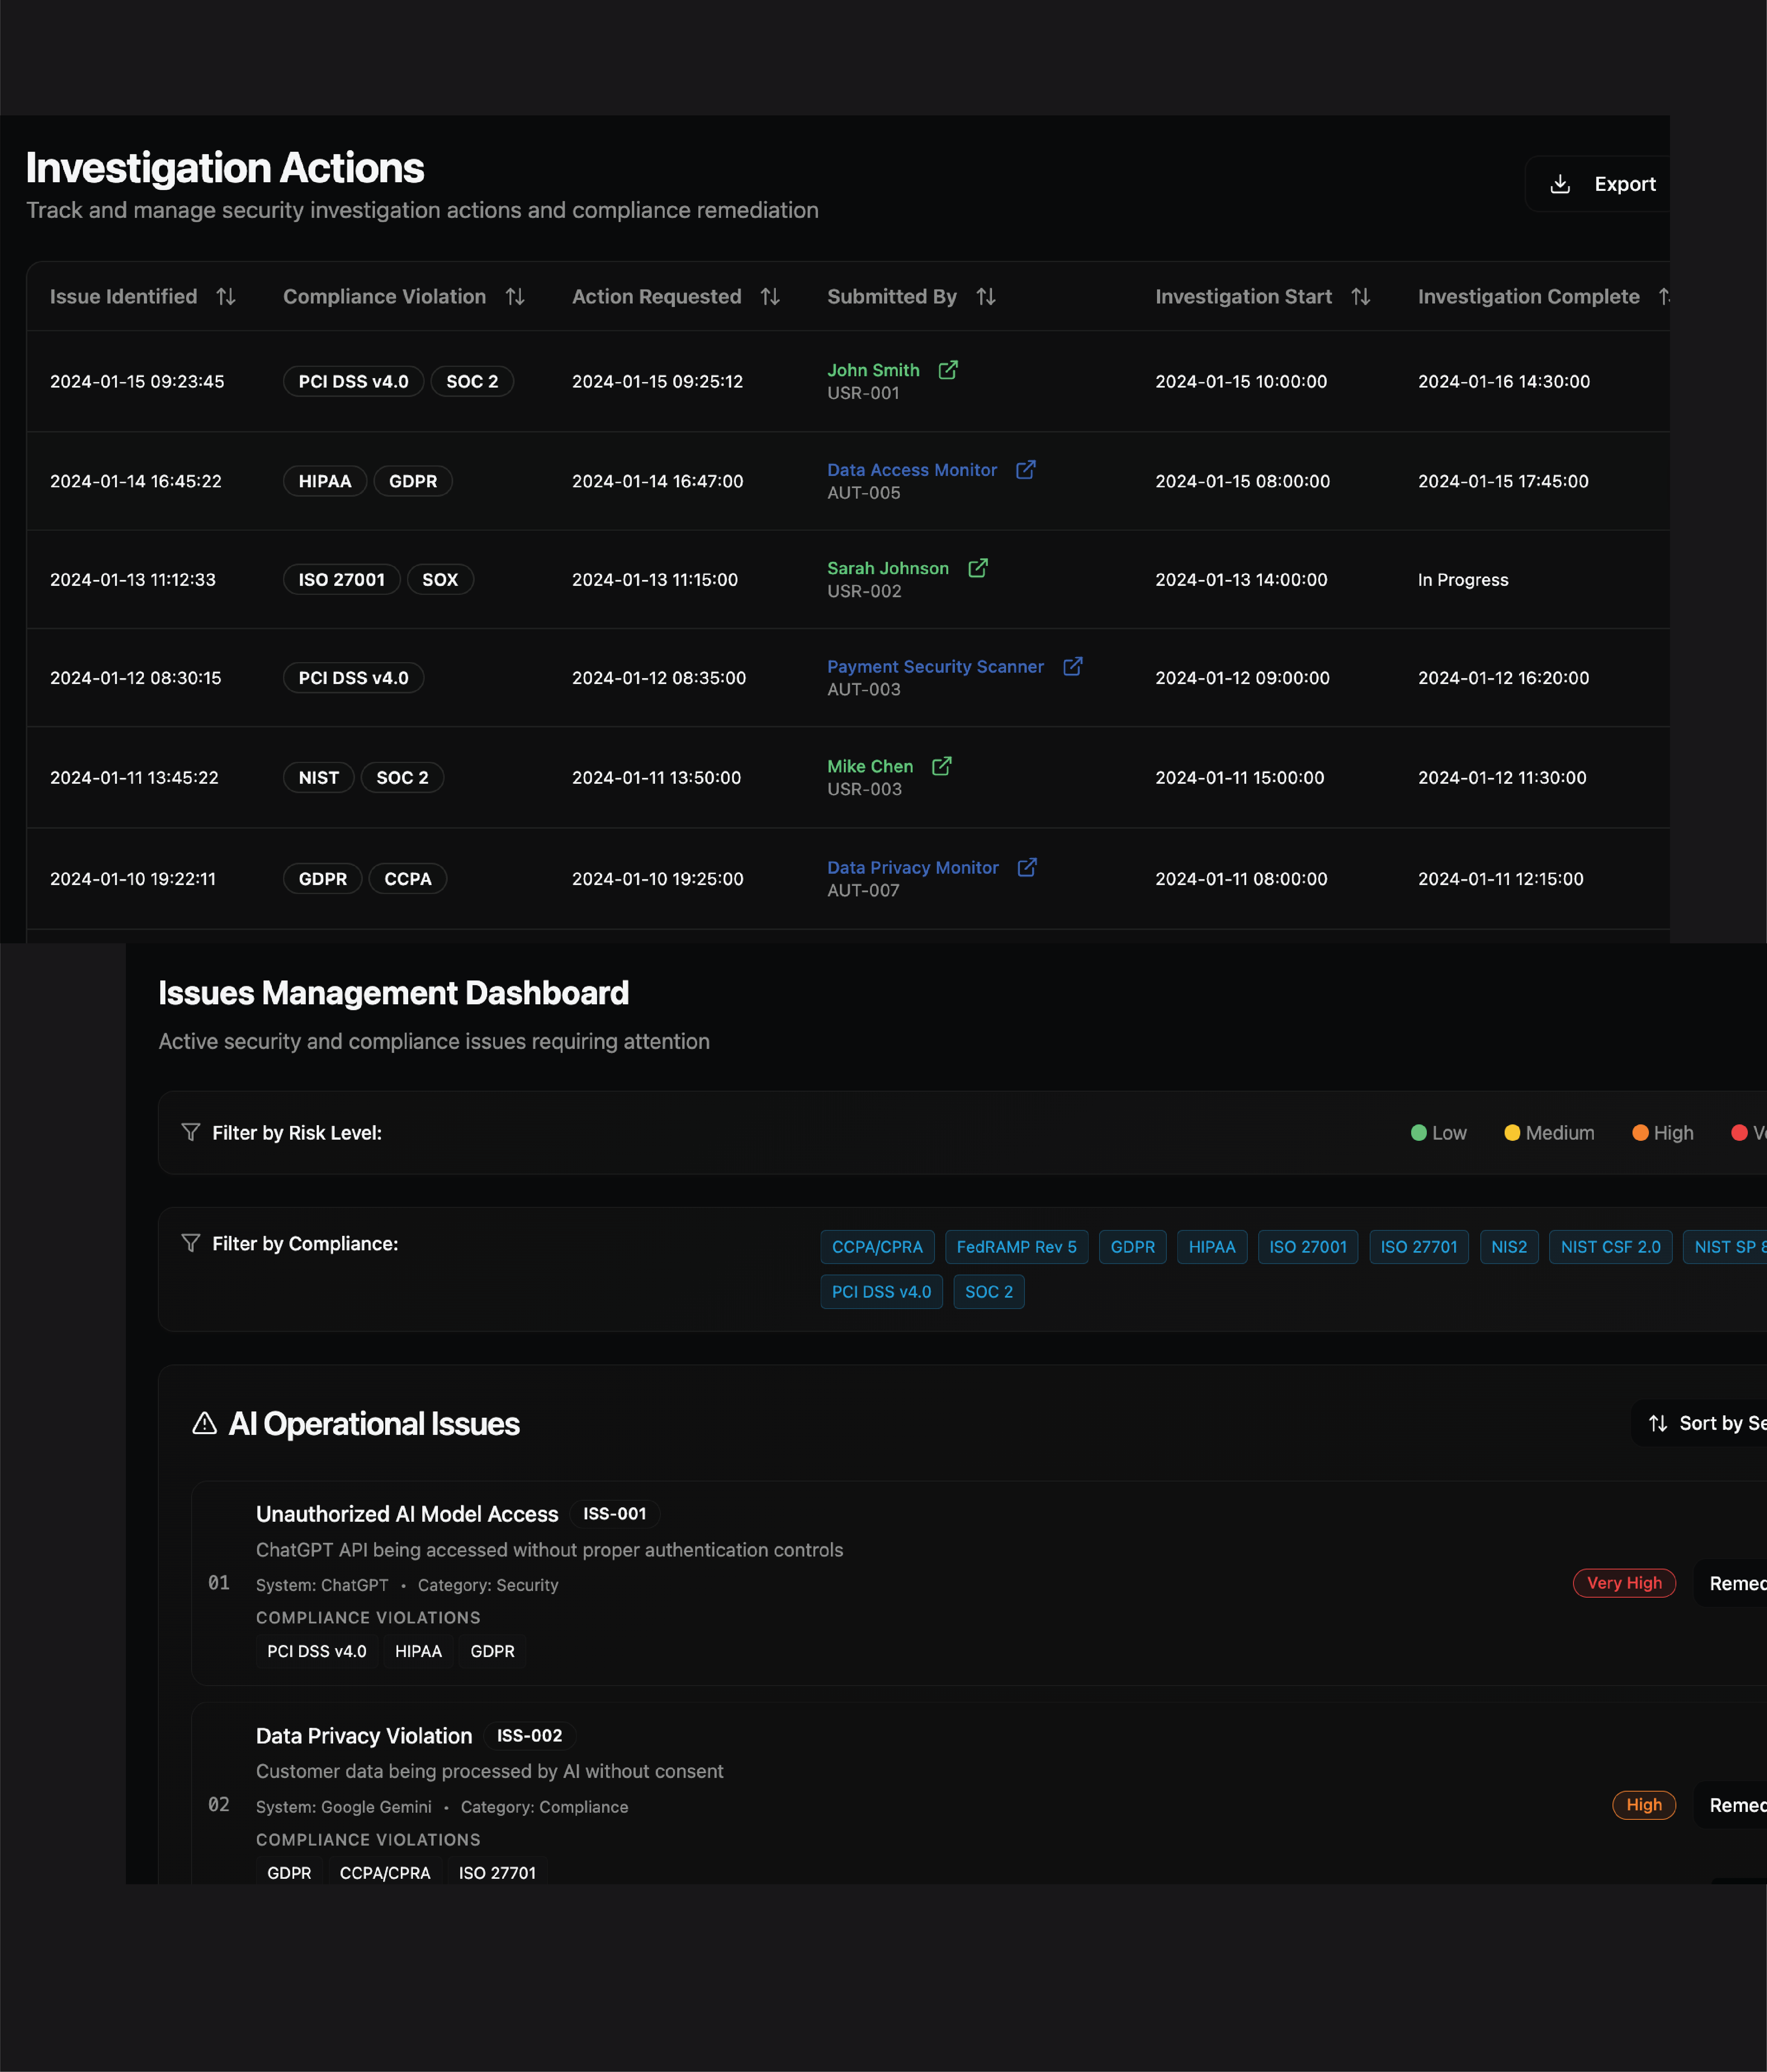The height and width of the screenshot is (2072, 1767).
Task: Open Sarah Johnson external link icon
Action: [x=978, y=568]
